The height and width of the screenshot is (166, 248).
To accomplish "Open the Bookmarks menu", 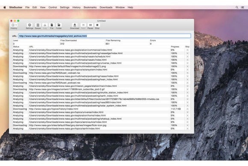I will 90,7.
